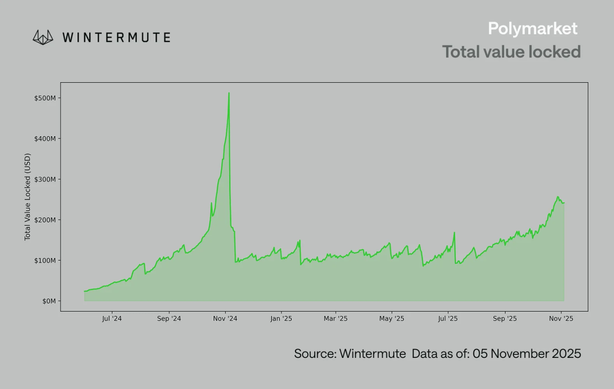This screenshot has width=614, height=389.
Task: Click the Nov '25 x-axis label
Action: point(561,319)
